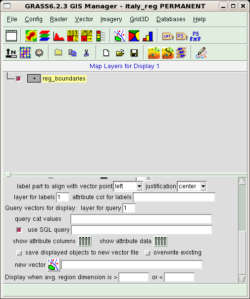Open existing workspace file
Screen dimensions: 250x299
(x=120, y=53)
